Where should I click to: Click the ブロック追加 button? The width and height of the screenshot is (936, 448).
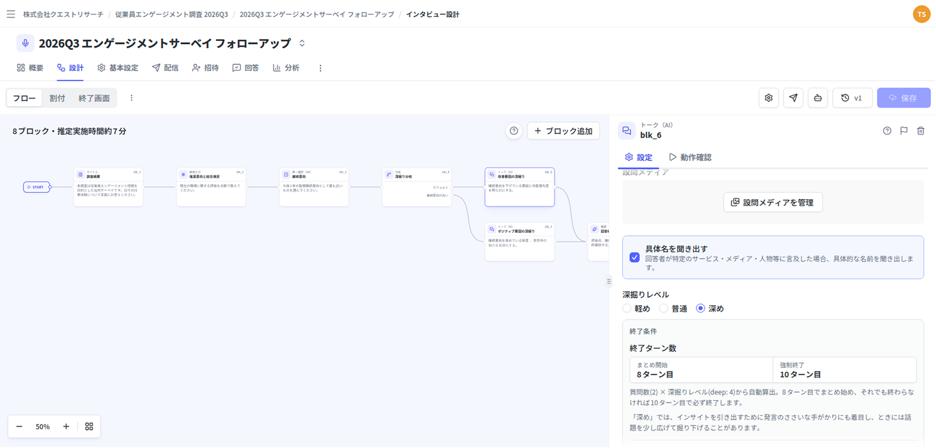(x=564, y=131)
